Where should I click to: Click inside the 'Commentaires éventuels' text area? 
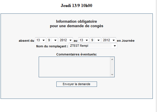[75, 67]
